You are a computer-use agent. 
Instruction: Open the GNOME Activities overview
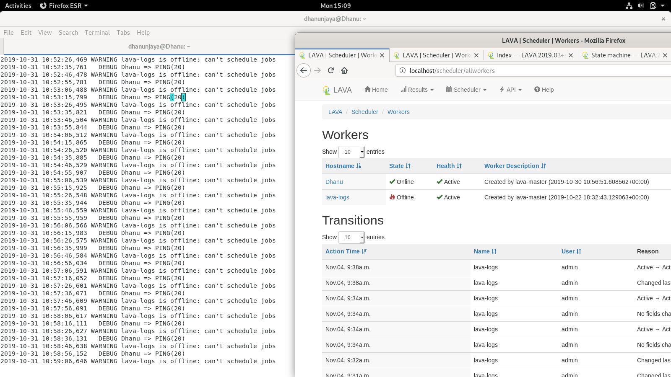18,5
